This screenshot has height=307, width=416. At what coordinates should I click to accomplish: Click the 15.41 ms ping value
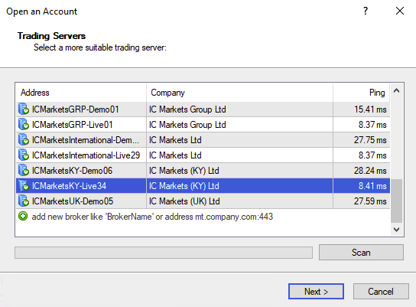pyautogui.click(x=370, y=109)
